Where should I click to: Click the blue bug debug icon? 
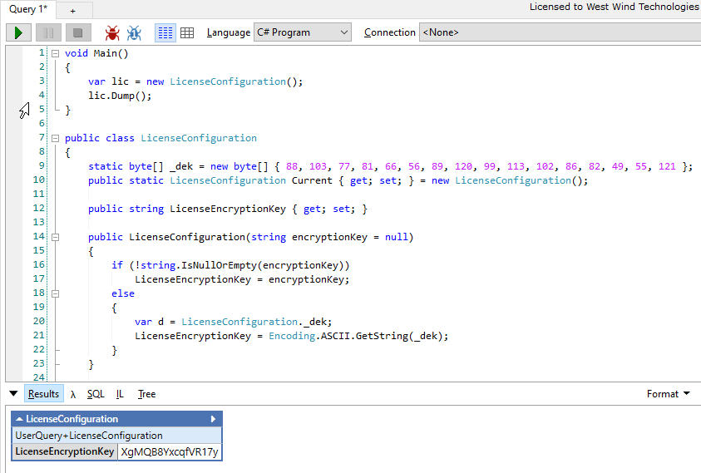[x=134, y=32]
